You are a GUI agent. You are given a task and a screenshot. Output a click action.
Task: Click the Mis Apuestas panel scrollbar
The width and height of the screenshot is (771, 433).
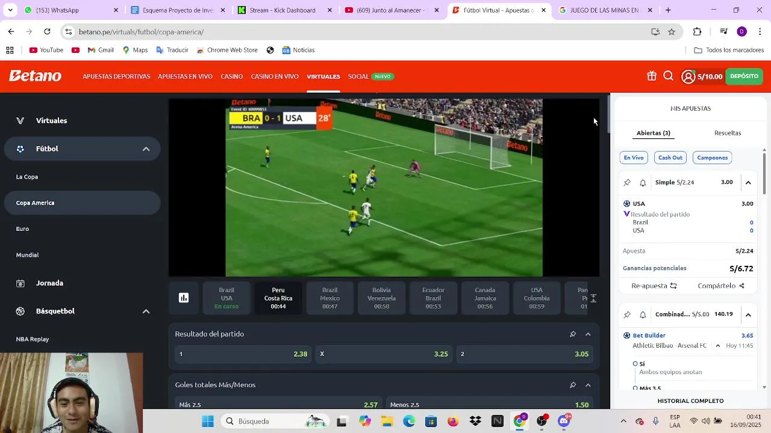click(x=764, y=174)
